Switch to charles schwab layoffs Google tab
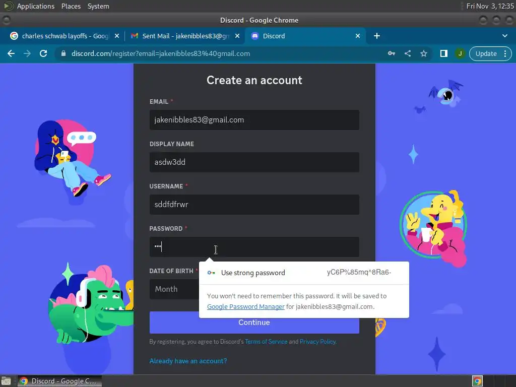This screenshot has height=387, width=516. [65, 36]
